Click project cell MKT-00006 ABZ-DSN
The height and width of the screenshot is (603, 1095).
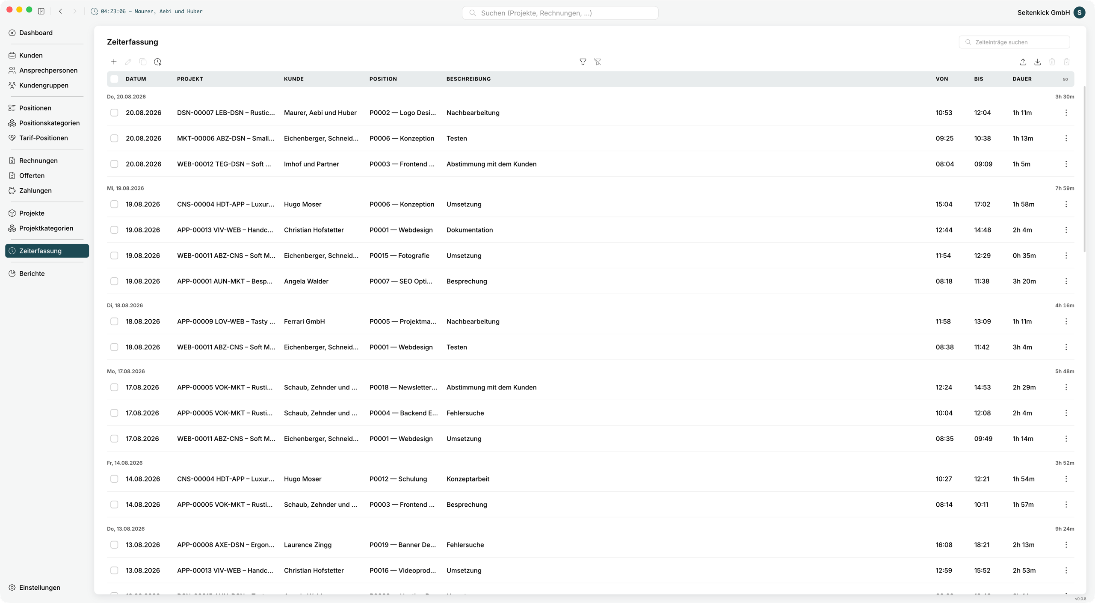[x=226, y=138]
